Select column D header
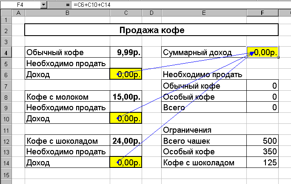This screenshot has height=184, width=291. point(152,13)
